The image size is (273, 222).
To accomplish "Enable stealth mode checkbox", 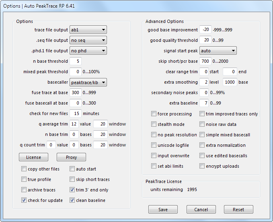I will coord(154,124).
